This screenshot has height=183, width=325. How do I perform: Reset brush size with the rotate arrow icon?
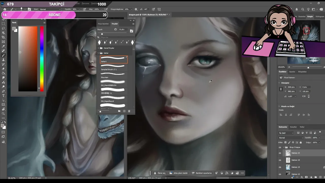(115, 29)
